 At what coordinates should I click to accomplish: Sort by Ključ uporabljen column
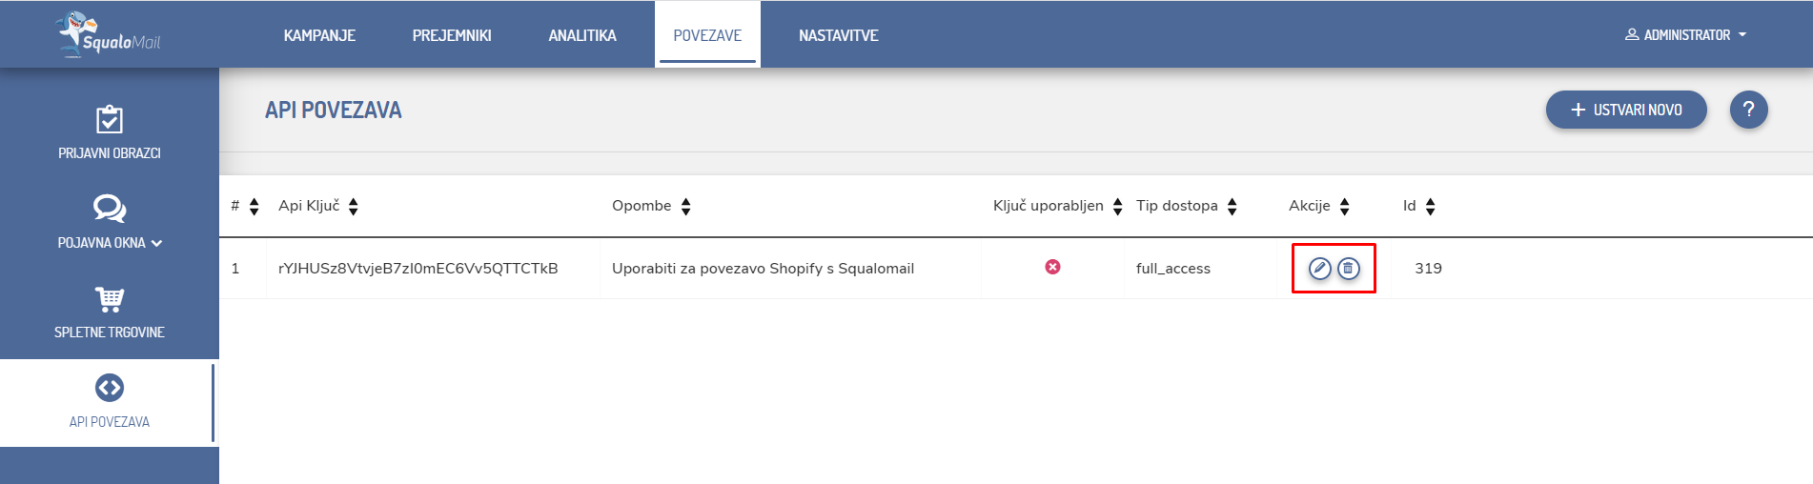tap(1118, 207)
